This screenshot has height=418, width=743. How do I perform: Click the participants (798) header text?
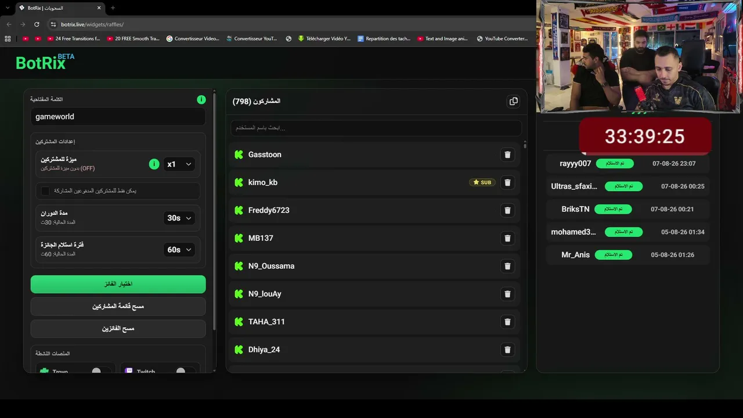coord(257,101)
